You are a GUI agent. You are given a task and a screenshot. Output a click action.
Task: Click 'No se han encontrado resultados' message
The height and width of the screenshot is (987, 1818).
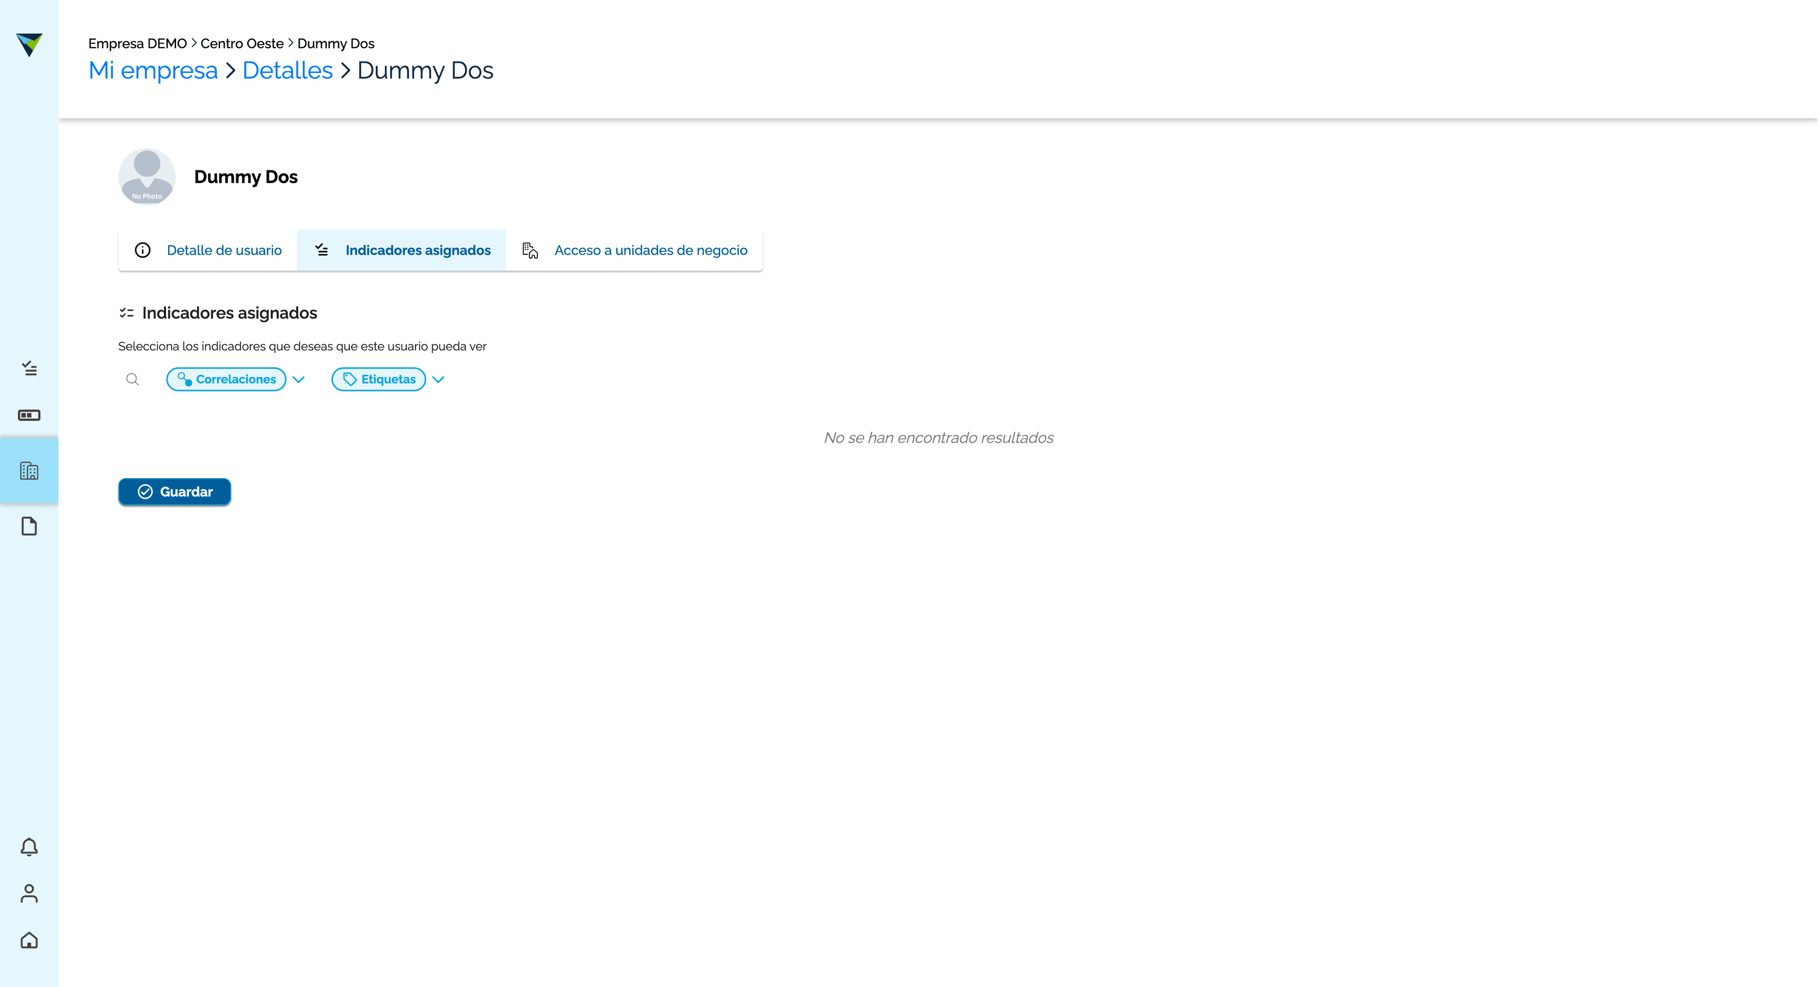point(939,438)
